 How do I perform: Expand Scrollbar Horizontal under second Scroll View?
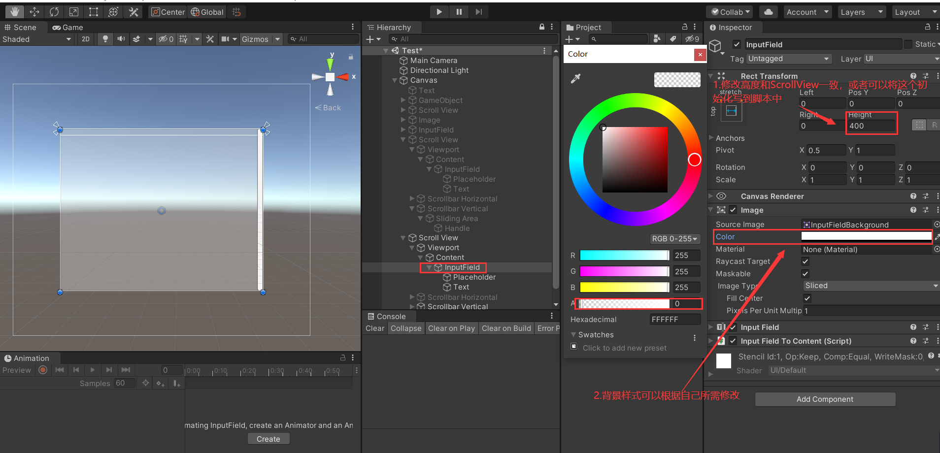412,297
